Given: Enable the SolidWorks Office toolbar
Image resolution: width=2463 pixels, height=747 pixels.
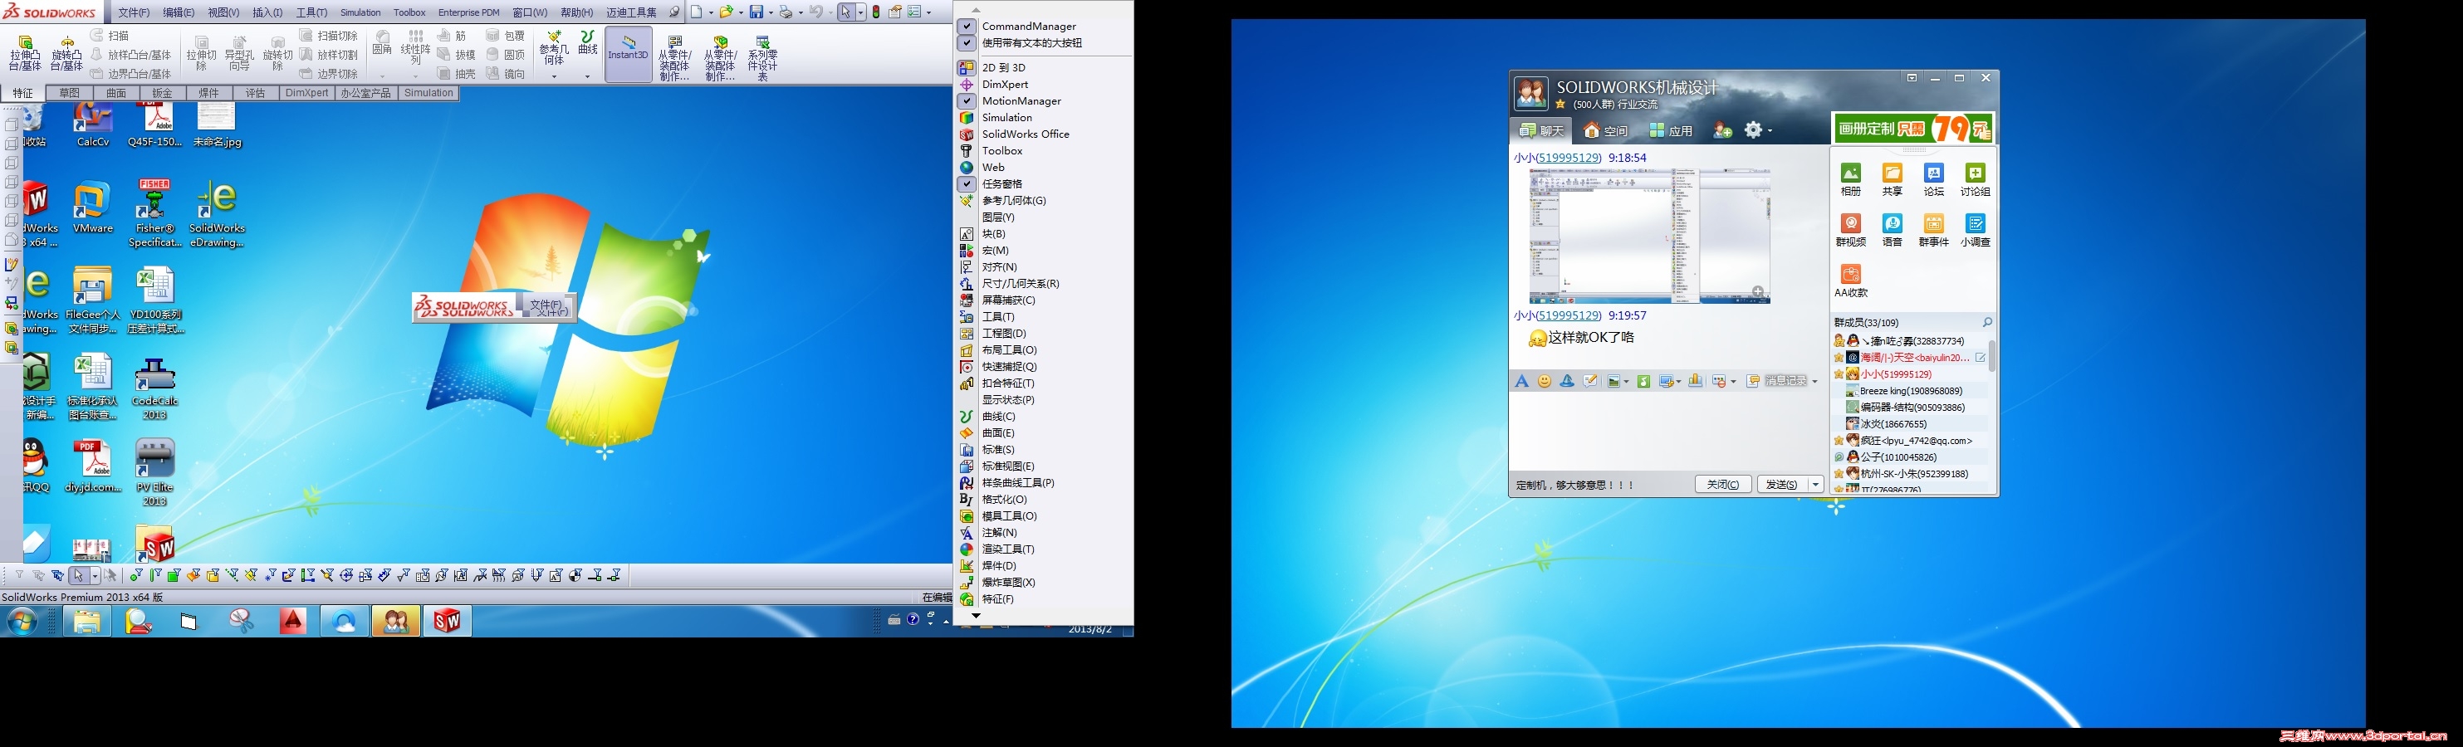Looking at the screenshot, I should (1042, 134).
